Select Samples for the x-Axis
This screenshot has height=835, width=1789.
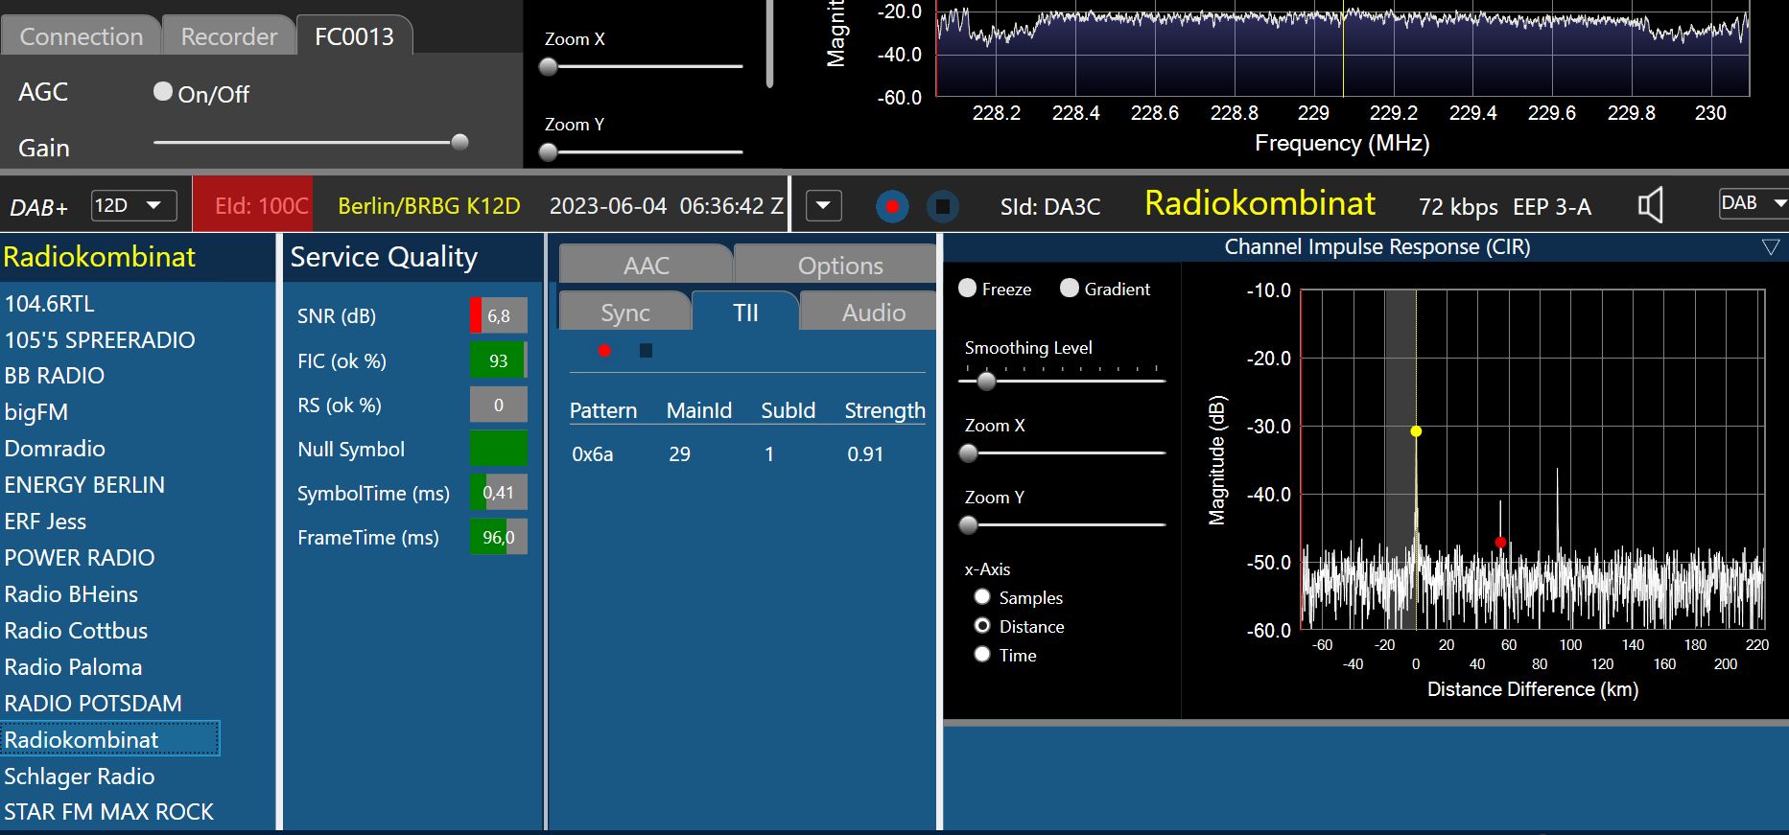point(982,597)
